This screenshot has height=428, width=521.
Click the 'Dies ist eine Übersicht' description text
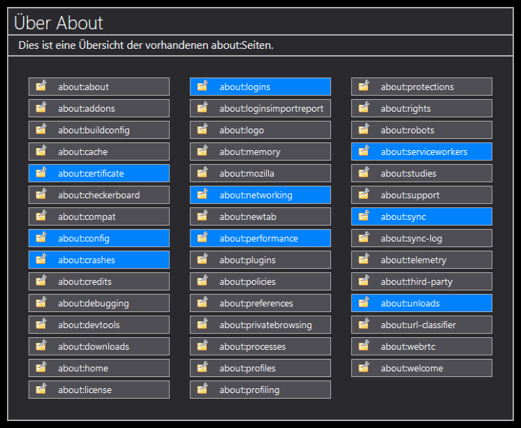(x=146, y=45)
